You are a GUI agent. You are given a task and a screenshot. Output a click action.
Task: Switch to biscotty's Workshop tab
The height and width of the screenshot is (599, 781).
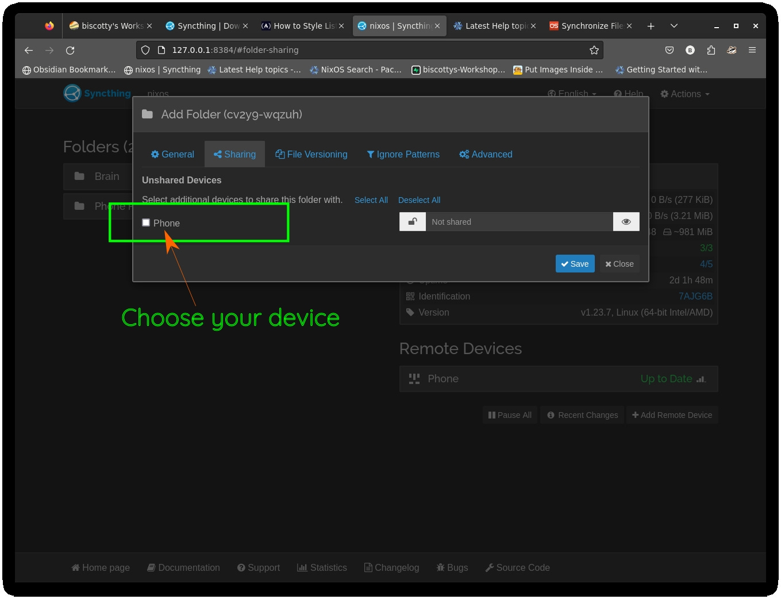pos(111,26)
